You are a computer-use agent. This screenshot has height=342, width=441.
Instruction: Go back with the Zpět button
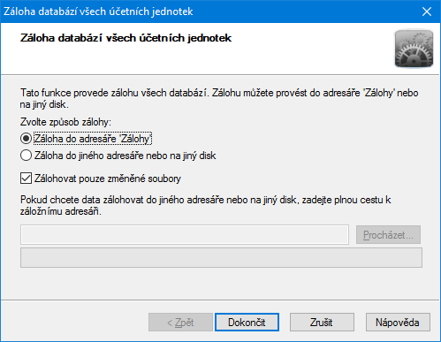pos(180,323)
